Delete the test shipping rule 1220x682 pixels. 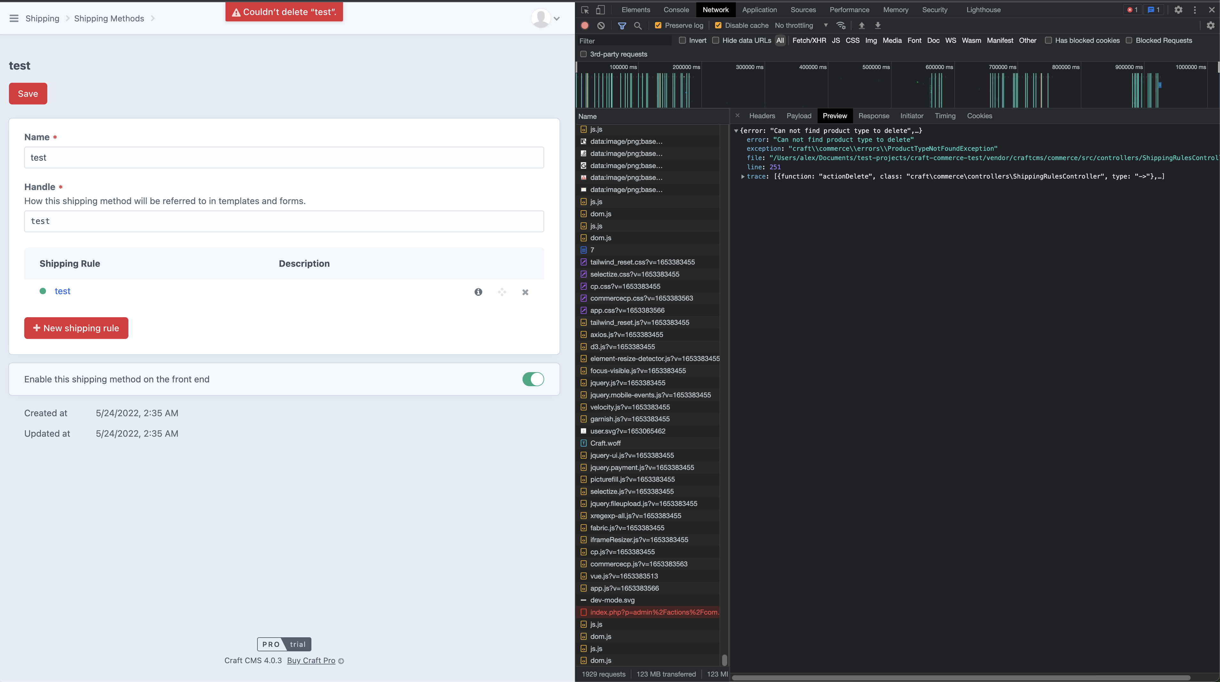point(525,292)
